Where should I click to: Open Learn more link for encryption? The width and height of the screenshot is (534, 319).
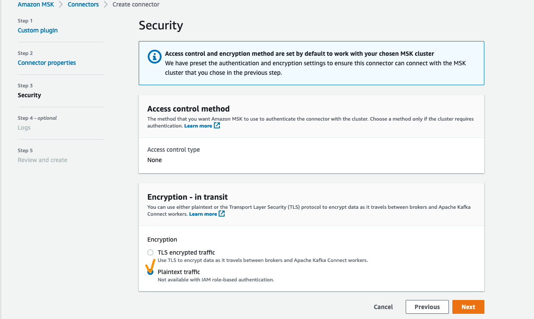click(203, 214)
